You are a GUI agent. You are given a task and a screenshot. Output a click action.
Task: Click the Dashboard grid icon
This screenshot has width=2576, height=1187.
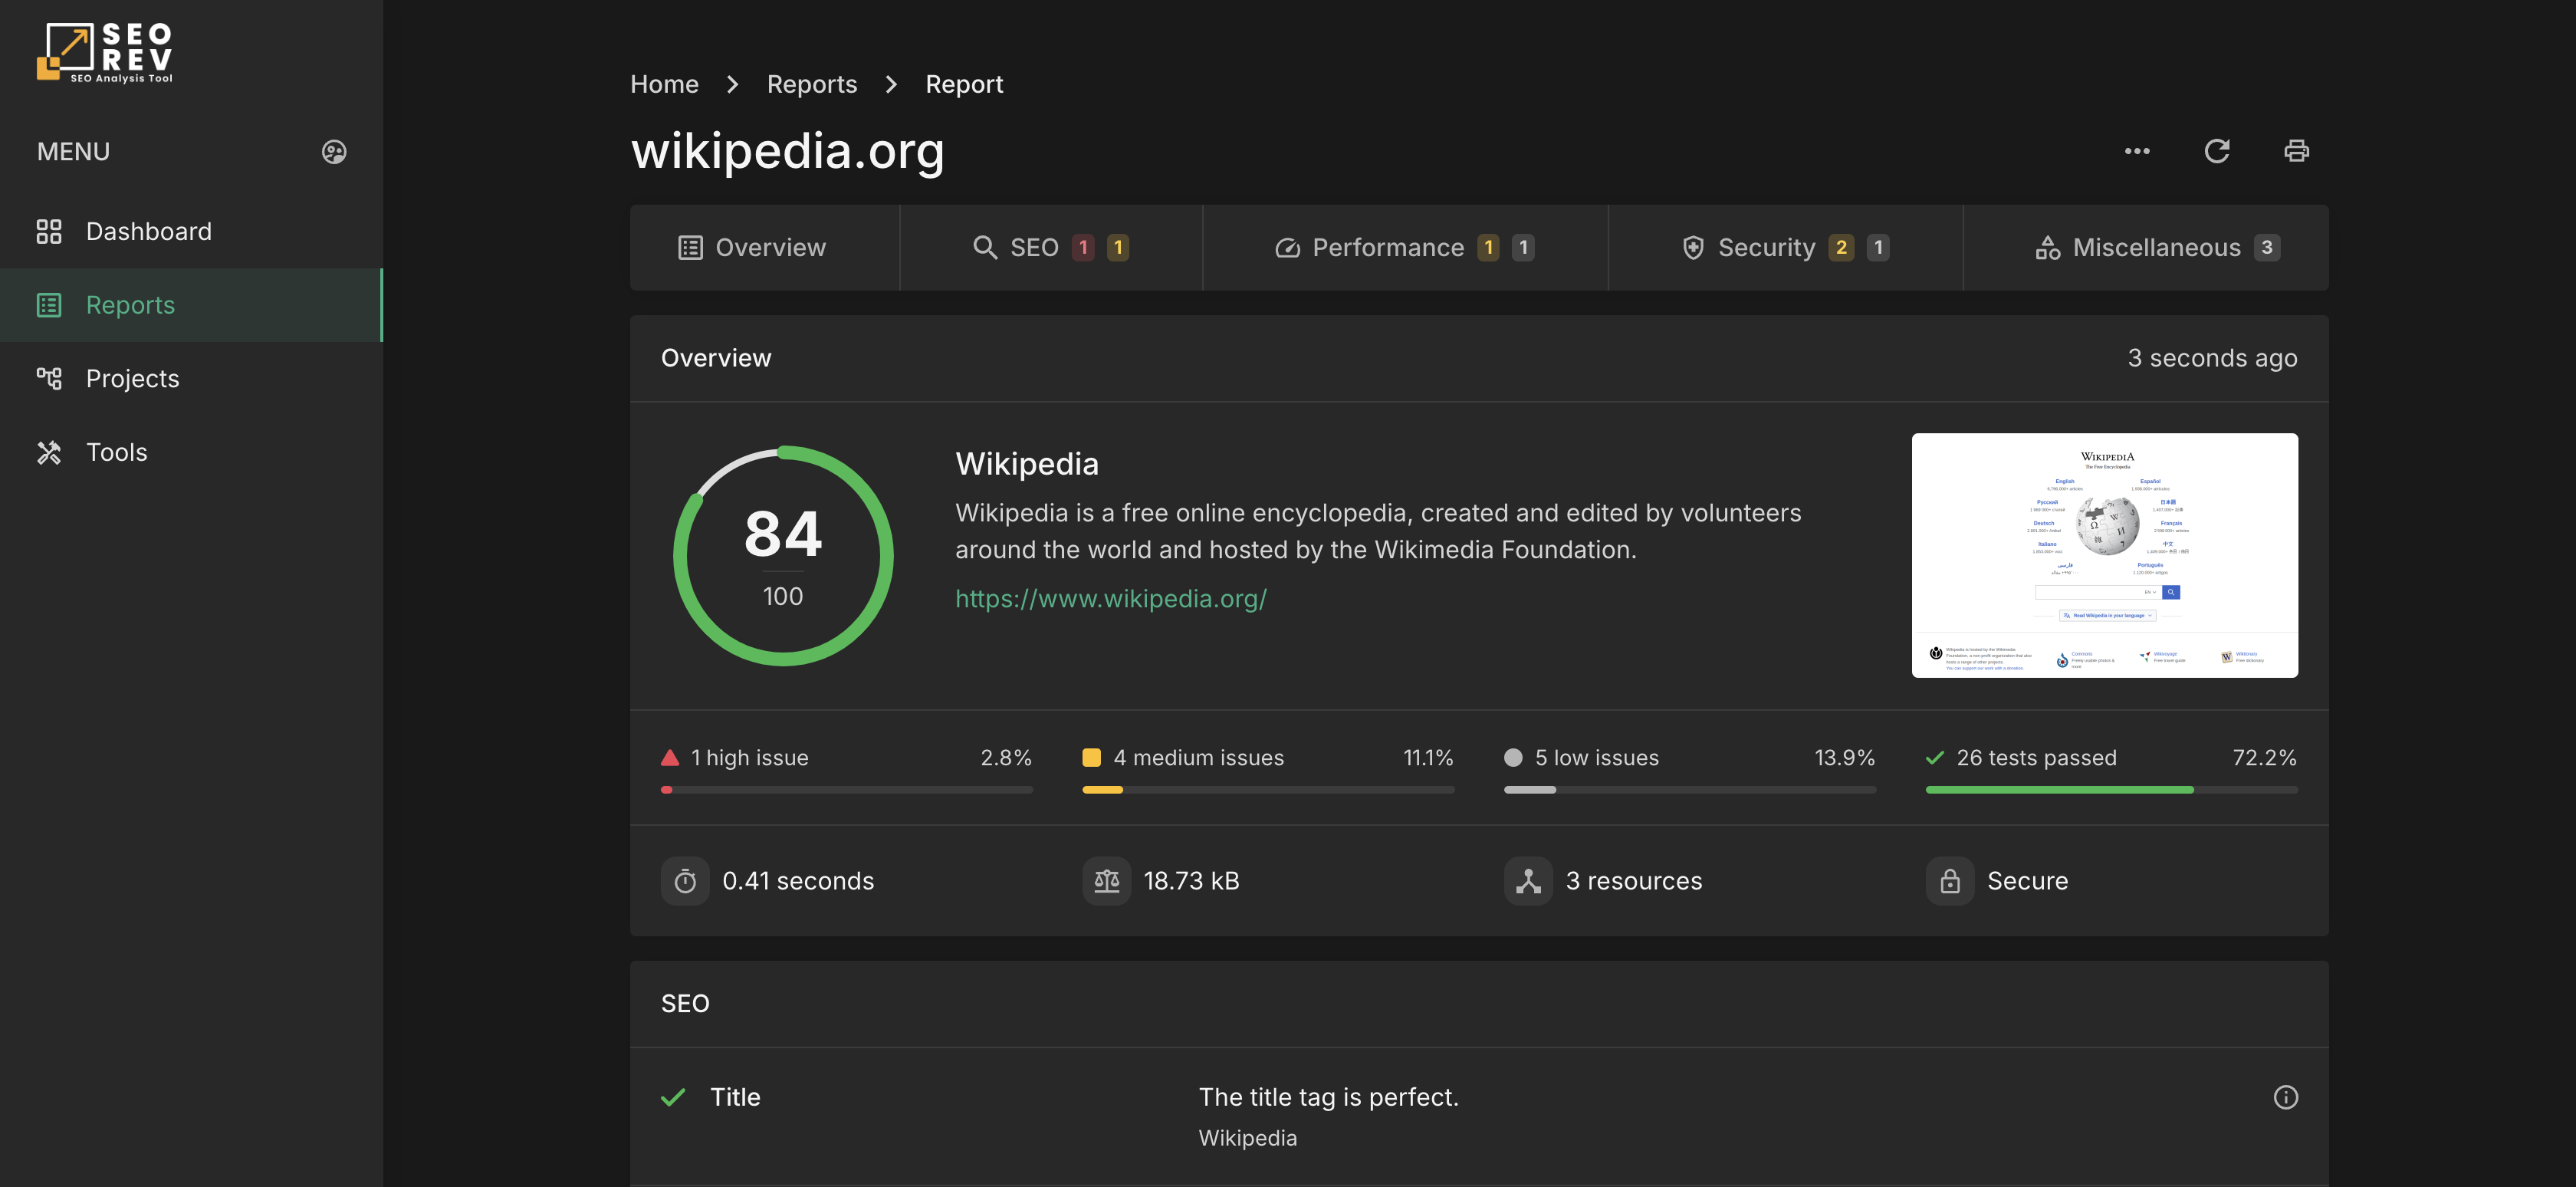coord(49,231)
